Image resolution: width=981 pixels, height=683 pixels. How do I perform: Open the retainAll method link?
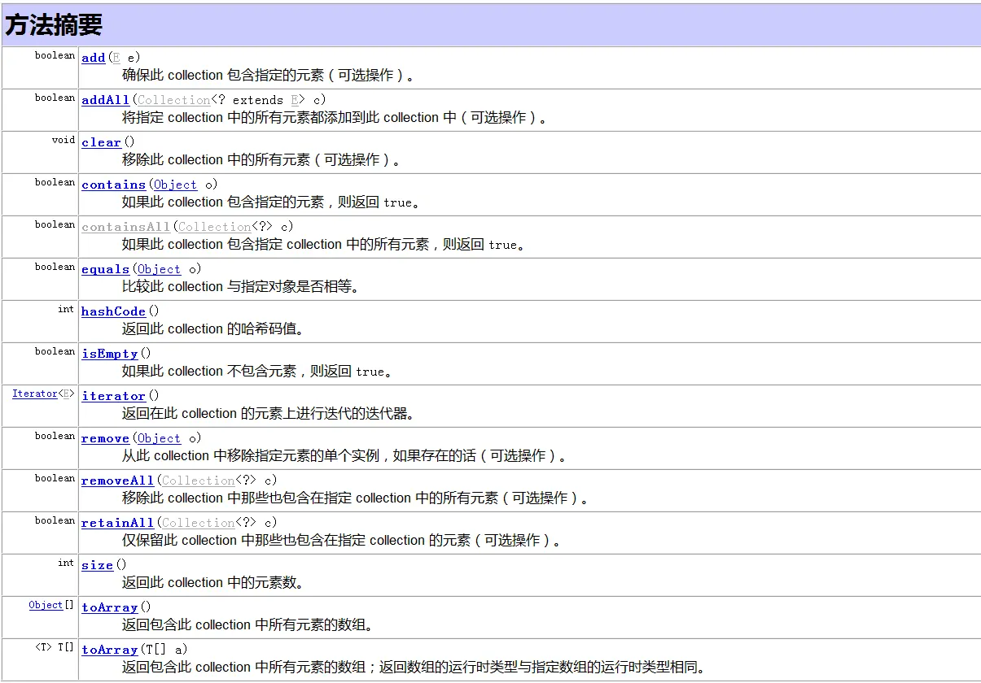118,523
